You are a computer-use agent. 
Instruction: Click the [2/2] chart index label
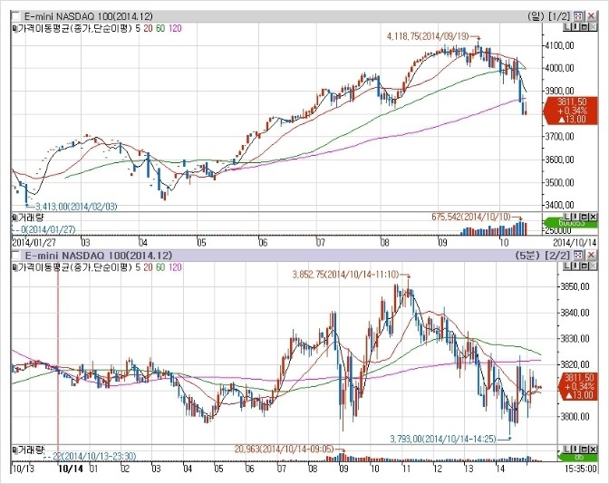click(557, 256)
